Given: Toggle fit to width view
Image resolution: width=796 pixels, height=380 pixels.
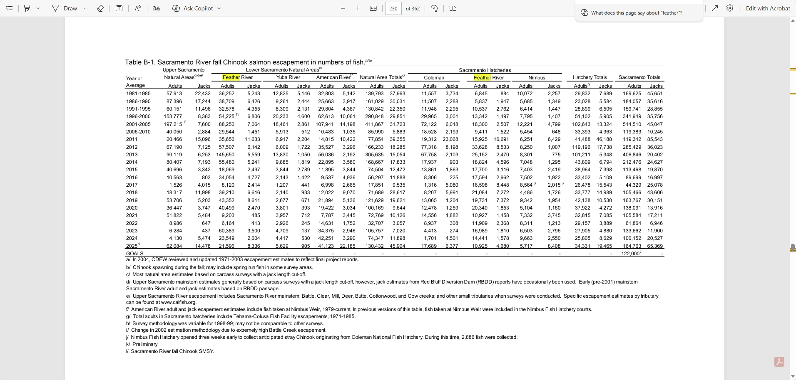Looking at the screenshot, I should click(x=373, y=8).
